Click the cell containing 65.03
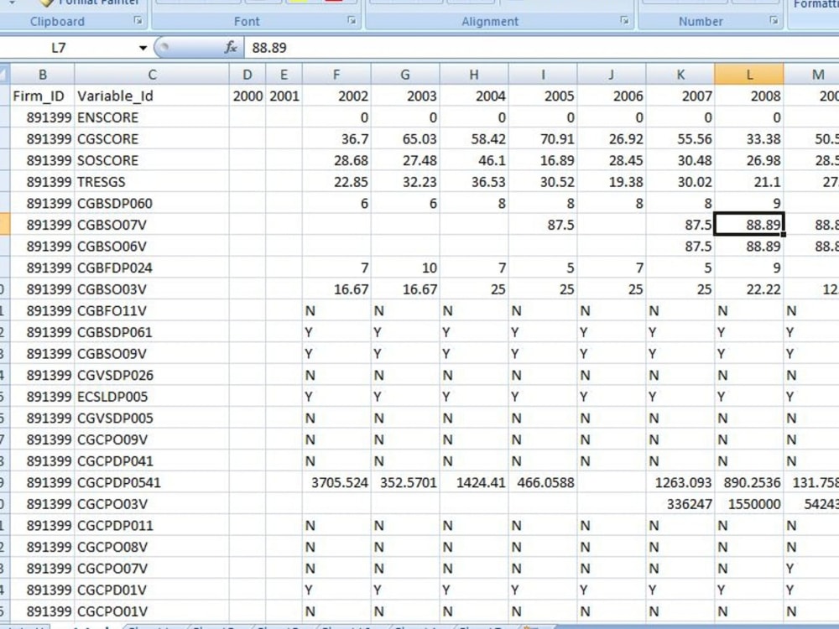Screen dimensions: 839x629 pyautogui.click(x=405, y=138)
